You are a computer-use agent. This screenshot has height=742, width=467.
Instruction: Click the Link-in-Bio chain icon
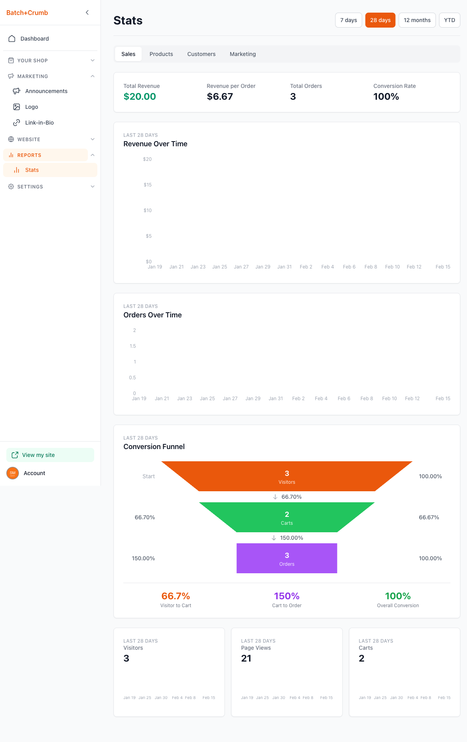coord(17,123)
